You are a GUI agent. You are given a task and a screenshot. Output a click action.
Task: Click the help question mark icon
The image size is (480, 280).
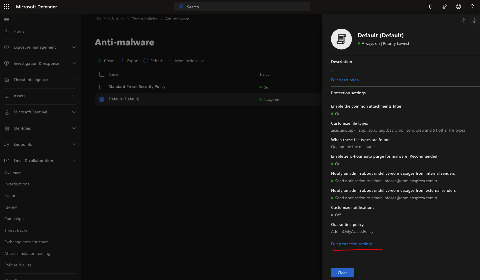click(472, 7)
